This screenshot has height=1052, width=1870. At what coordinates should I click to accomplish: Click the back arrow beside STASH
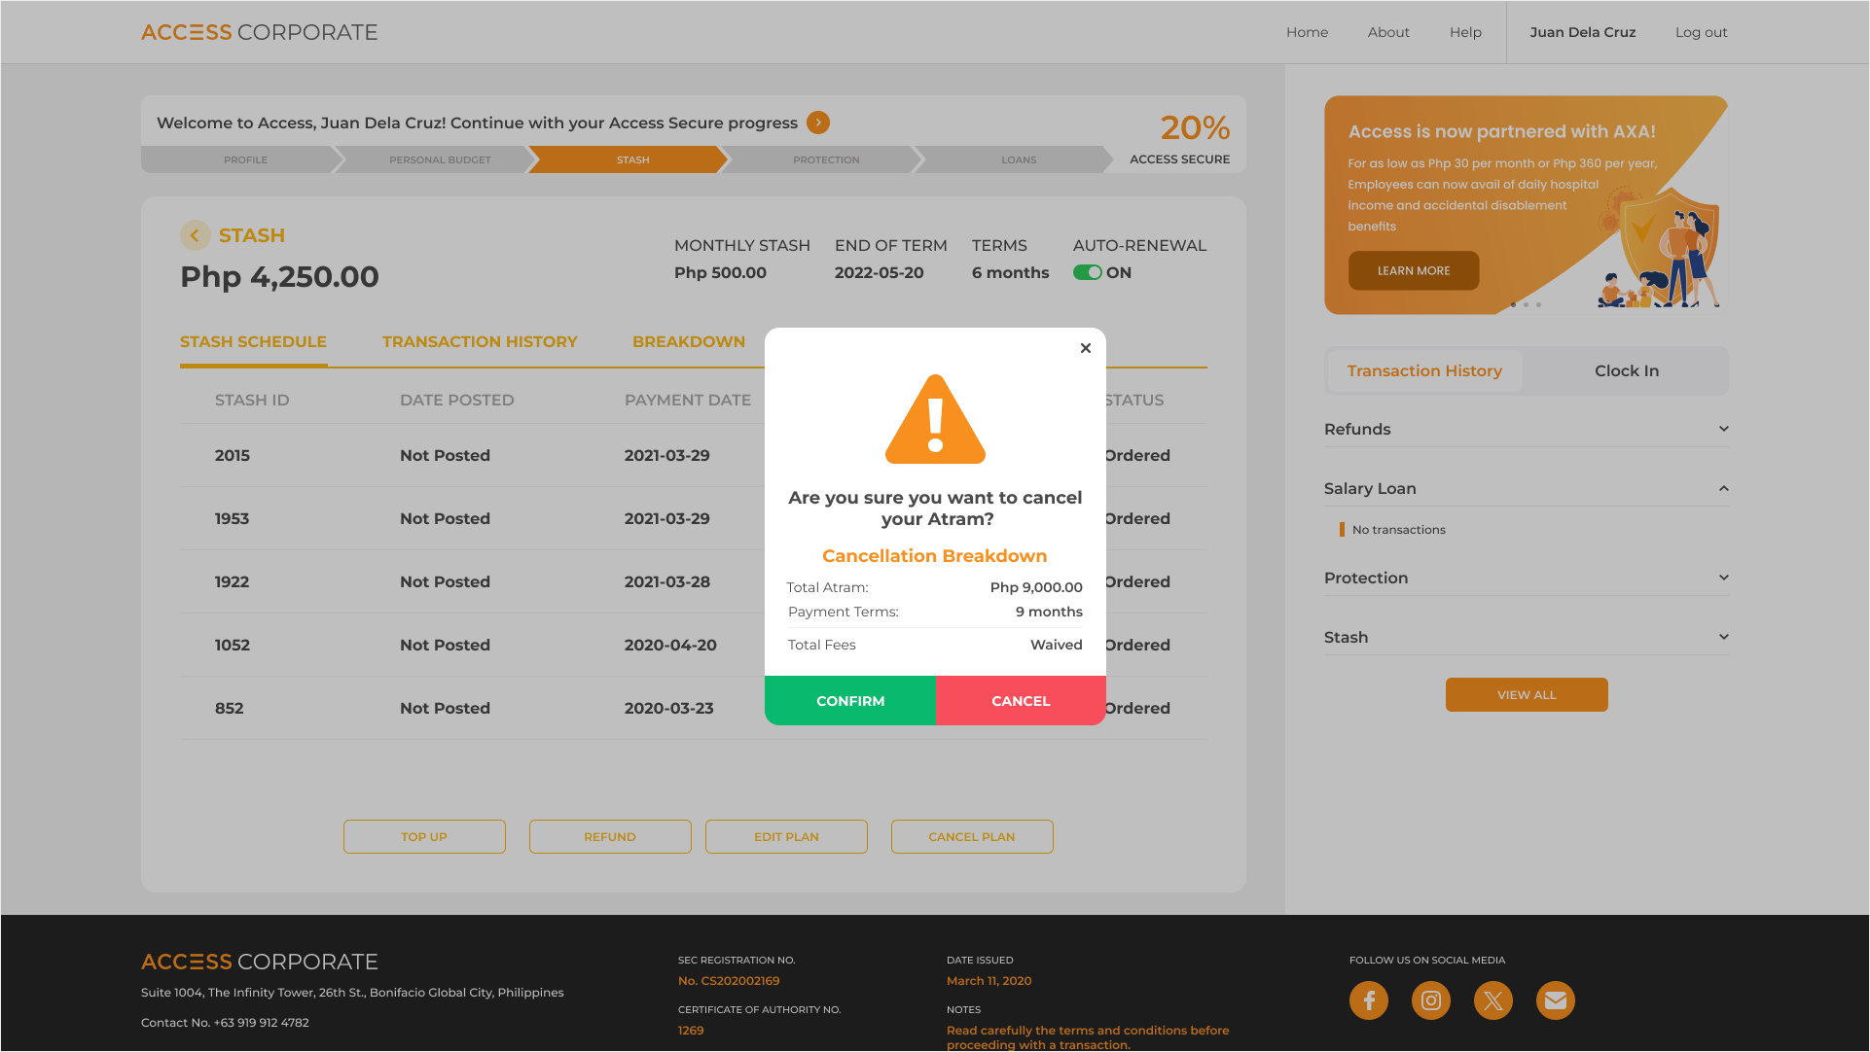(x=195, y=235)
